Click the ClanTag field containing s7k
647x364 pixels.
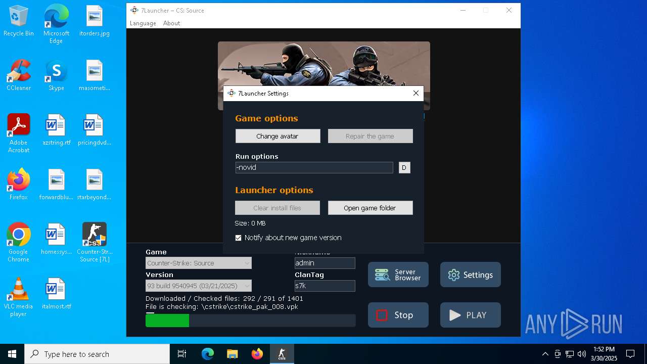[325, 286]
